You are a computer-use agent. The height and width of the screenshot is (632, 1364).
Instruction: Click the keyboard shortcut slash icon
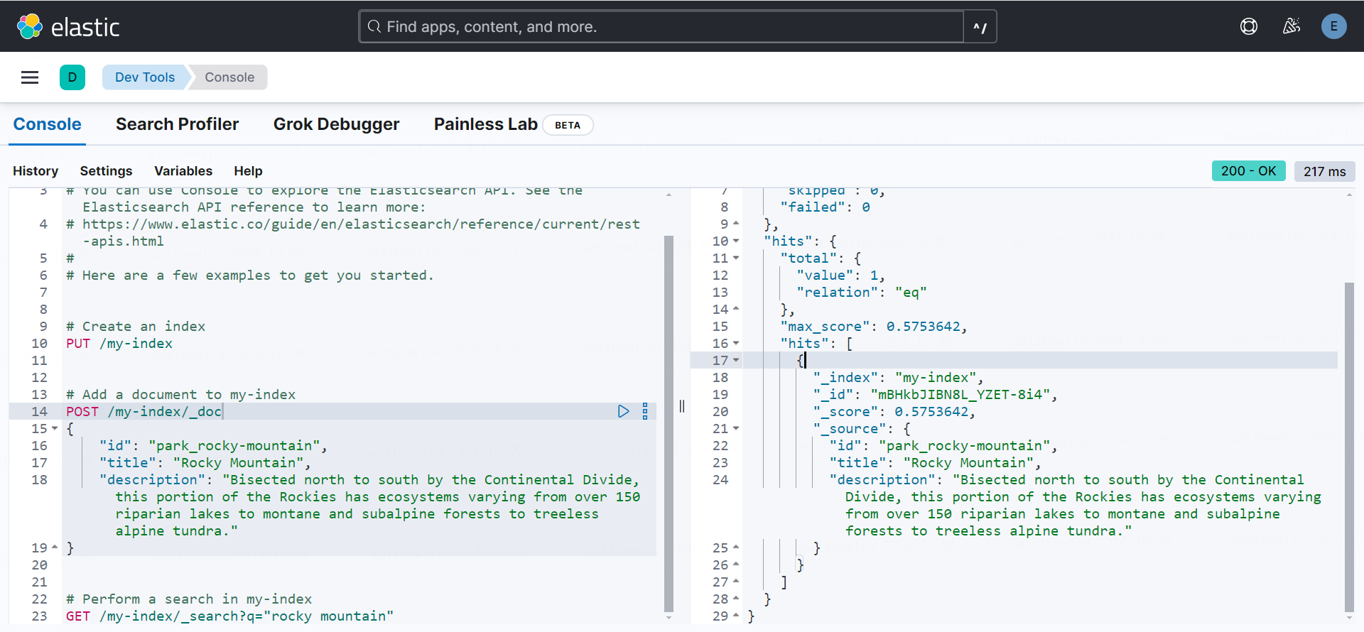point(980,27)
